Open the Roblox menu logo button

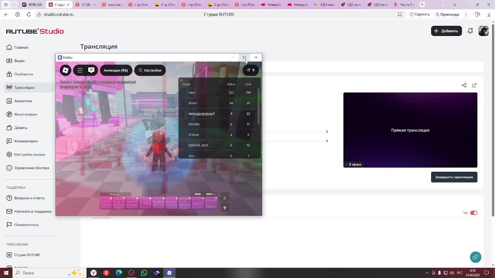tap(65, 70)
